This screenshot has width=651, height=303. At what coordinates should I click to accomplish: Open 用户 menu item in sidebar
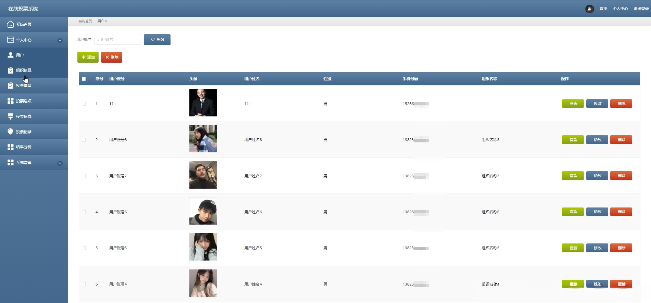coord(34,55)
